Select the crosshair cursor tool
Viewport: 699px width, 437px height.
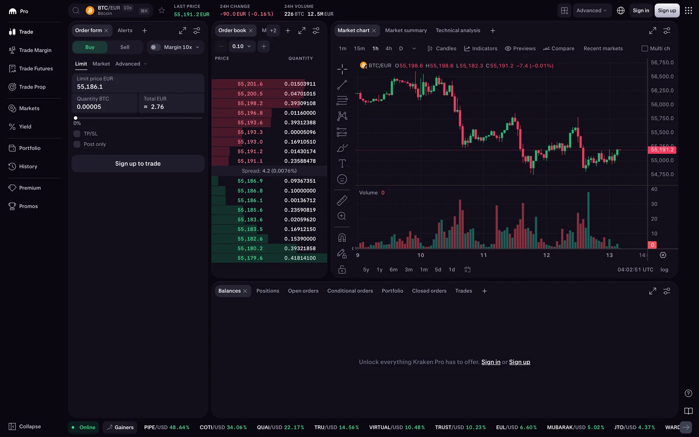(x=342, y=69)
